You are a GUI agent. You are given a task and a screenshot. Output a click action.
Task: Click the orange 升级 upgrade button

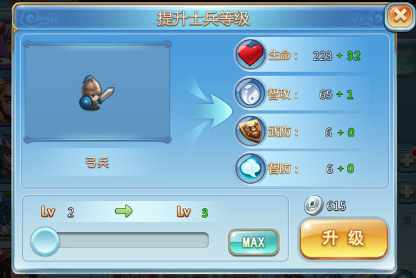pyautogui.click(x=344, y=238)
